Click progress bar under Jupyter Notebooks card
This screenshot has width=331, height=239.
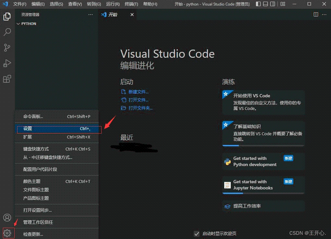[263, 193]
